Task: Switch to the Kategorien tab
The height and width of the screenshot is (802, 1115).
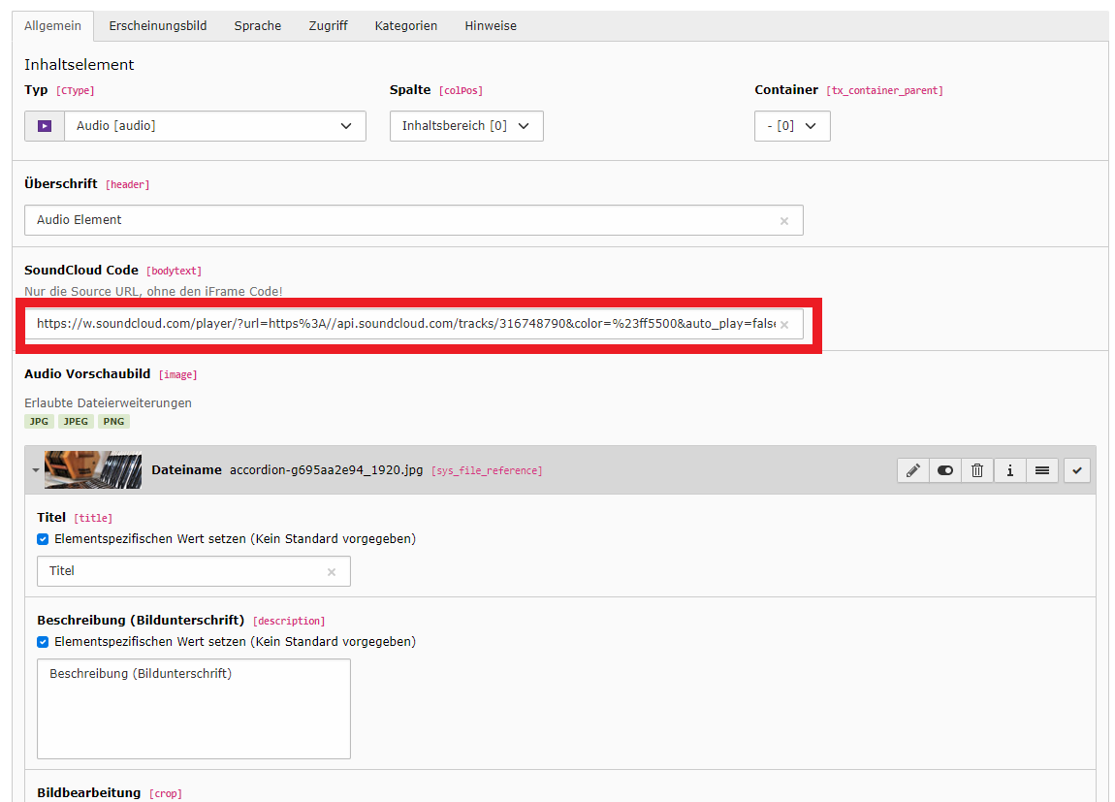Action: (405, 26)
